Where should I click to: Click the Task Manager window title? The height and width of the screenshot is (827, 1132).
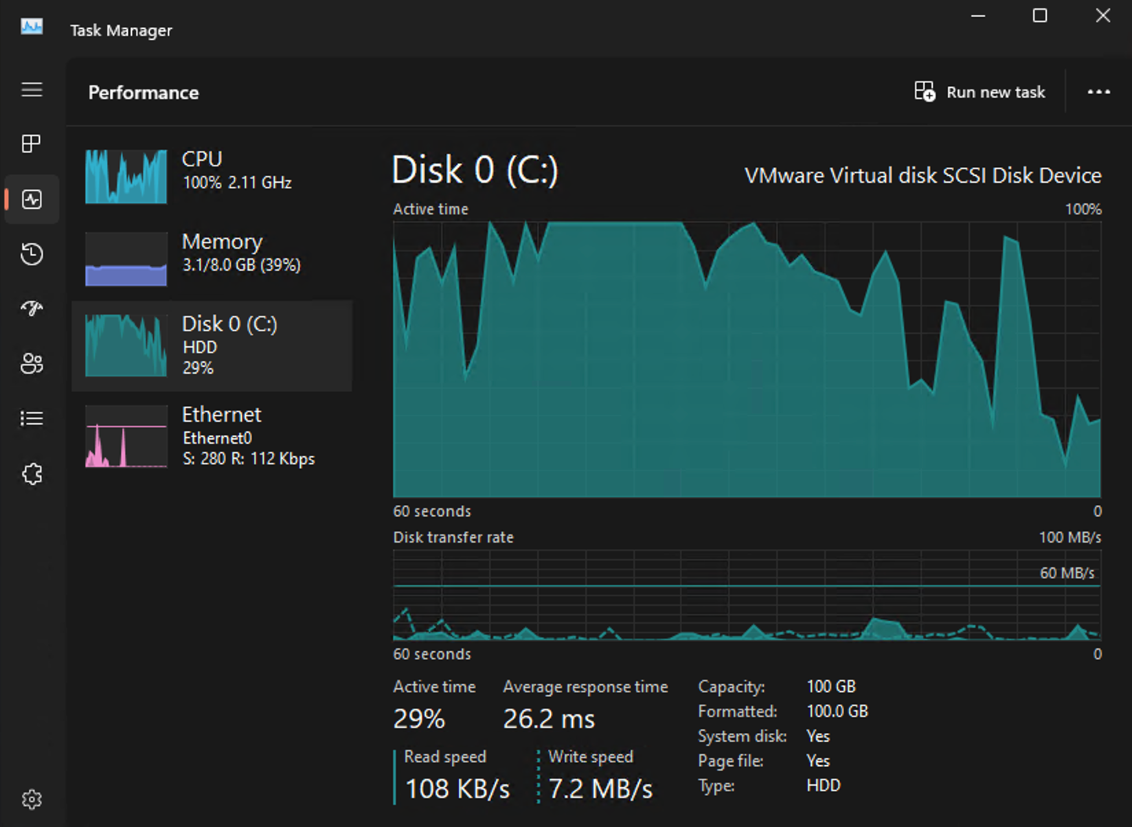(121, 30)
